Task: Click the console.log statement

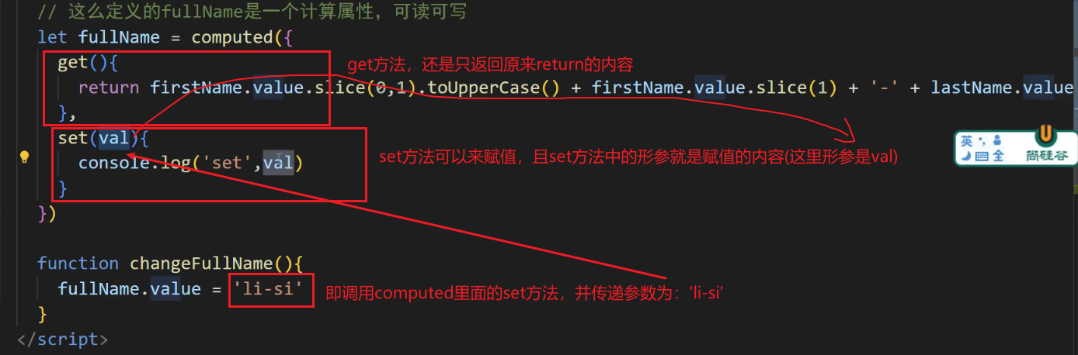Action: [x=191, y=163]
